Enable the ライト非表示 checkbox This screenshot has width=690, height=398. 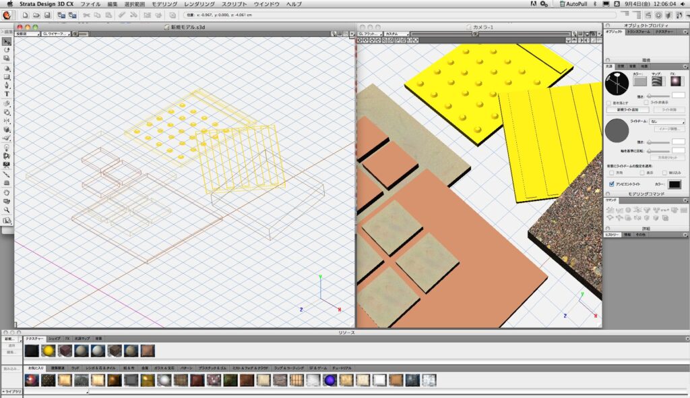(x=646, y=103)
